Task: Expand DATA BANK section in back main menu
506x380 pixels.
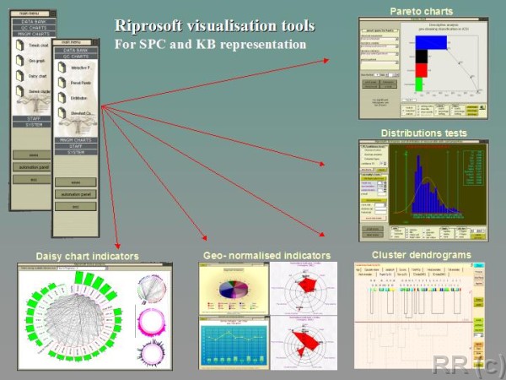Action: click(x=34, y=21)
